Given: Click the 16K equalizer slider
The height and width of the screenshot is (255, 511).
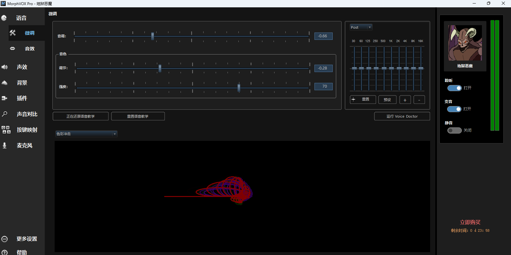Looking at the screenshot, I should 421,69.
